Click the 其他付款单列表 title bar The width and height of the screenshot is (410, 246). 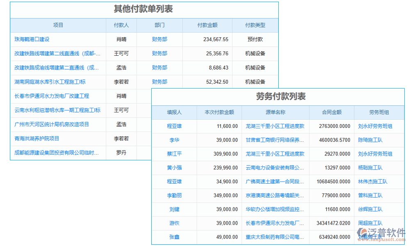[143, 9]
